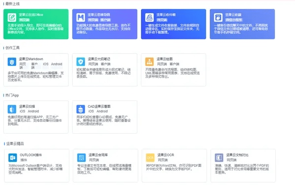
Task: Select Android under 坚果云扫描
Action: [x=33, y=111]
